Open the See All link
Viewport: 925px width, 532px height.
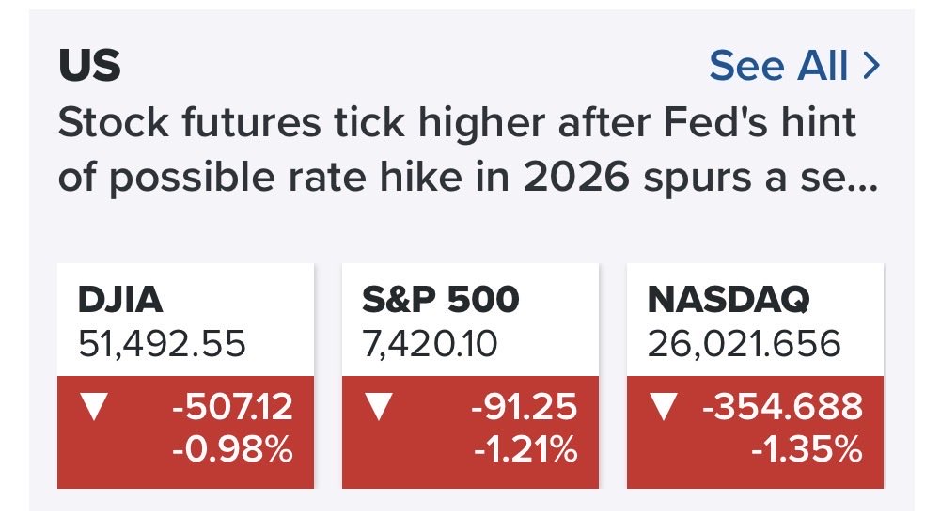point(794,65)
